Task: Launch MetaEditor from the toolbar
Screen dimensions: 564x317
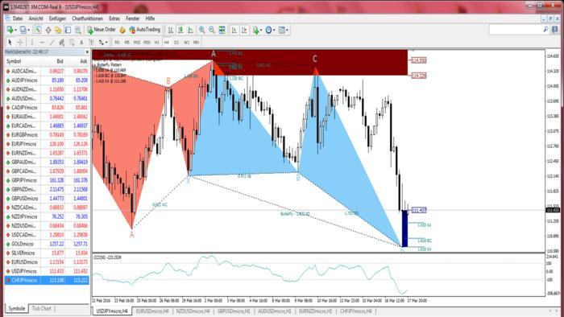Action: (122, 30)
